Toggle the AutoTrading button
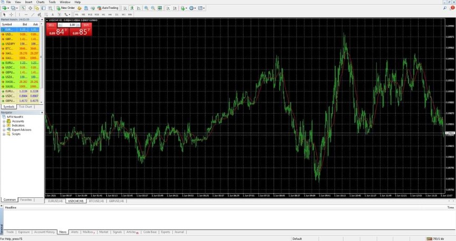This screenshot has width=456, height=241. 108,8
